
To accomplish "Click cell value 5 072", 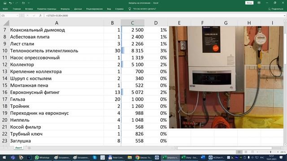I will click(x=133, y=92).
